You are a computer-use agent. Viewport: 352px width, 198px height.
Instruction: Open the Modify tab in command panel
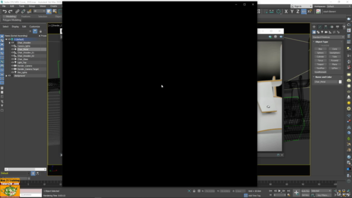320,27
